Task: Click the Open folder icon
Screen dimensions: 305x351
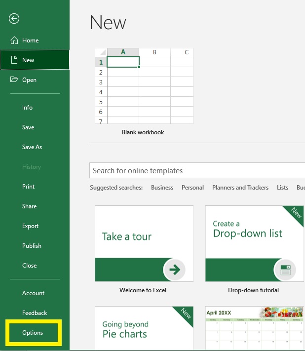Action: click(x=14, y=79)
